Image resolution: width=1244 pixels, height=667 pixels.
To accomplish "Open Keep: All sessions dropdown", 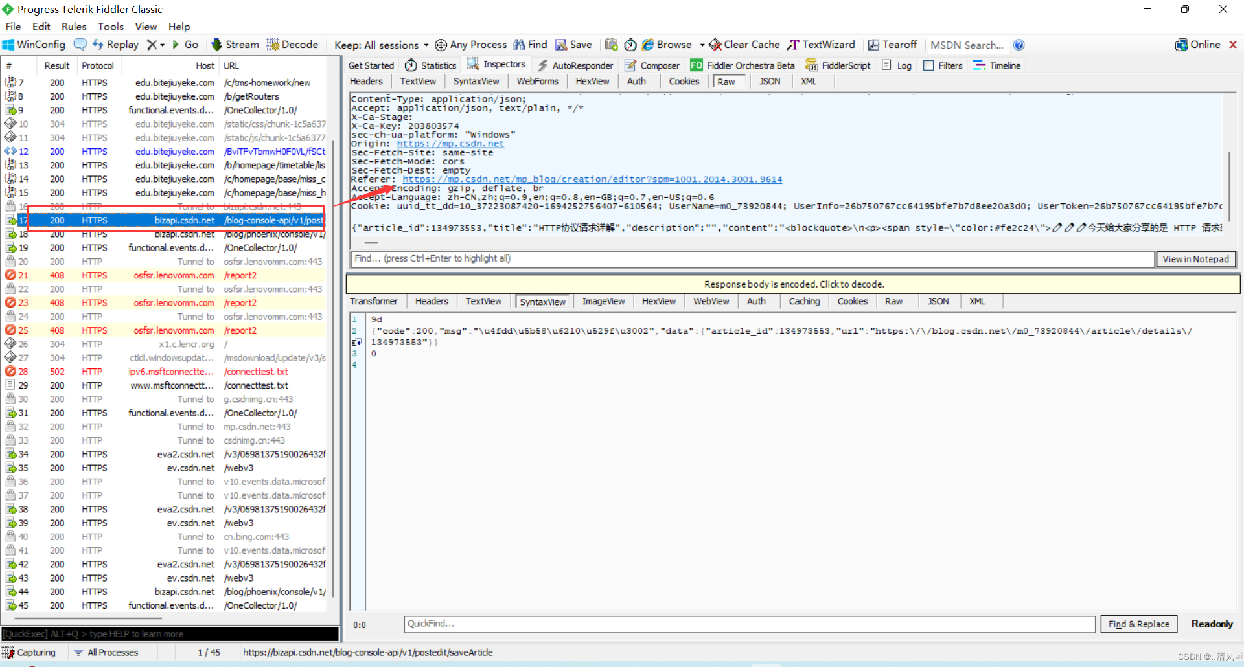I will coord(381,45).
